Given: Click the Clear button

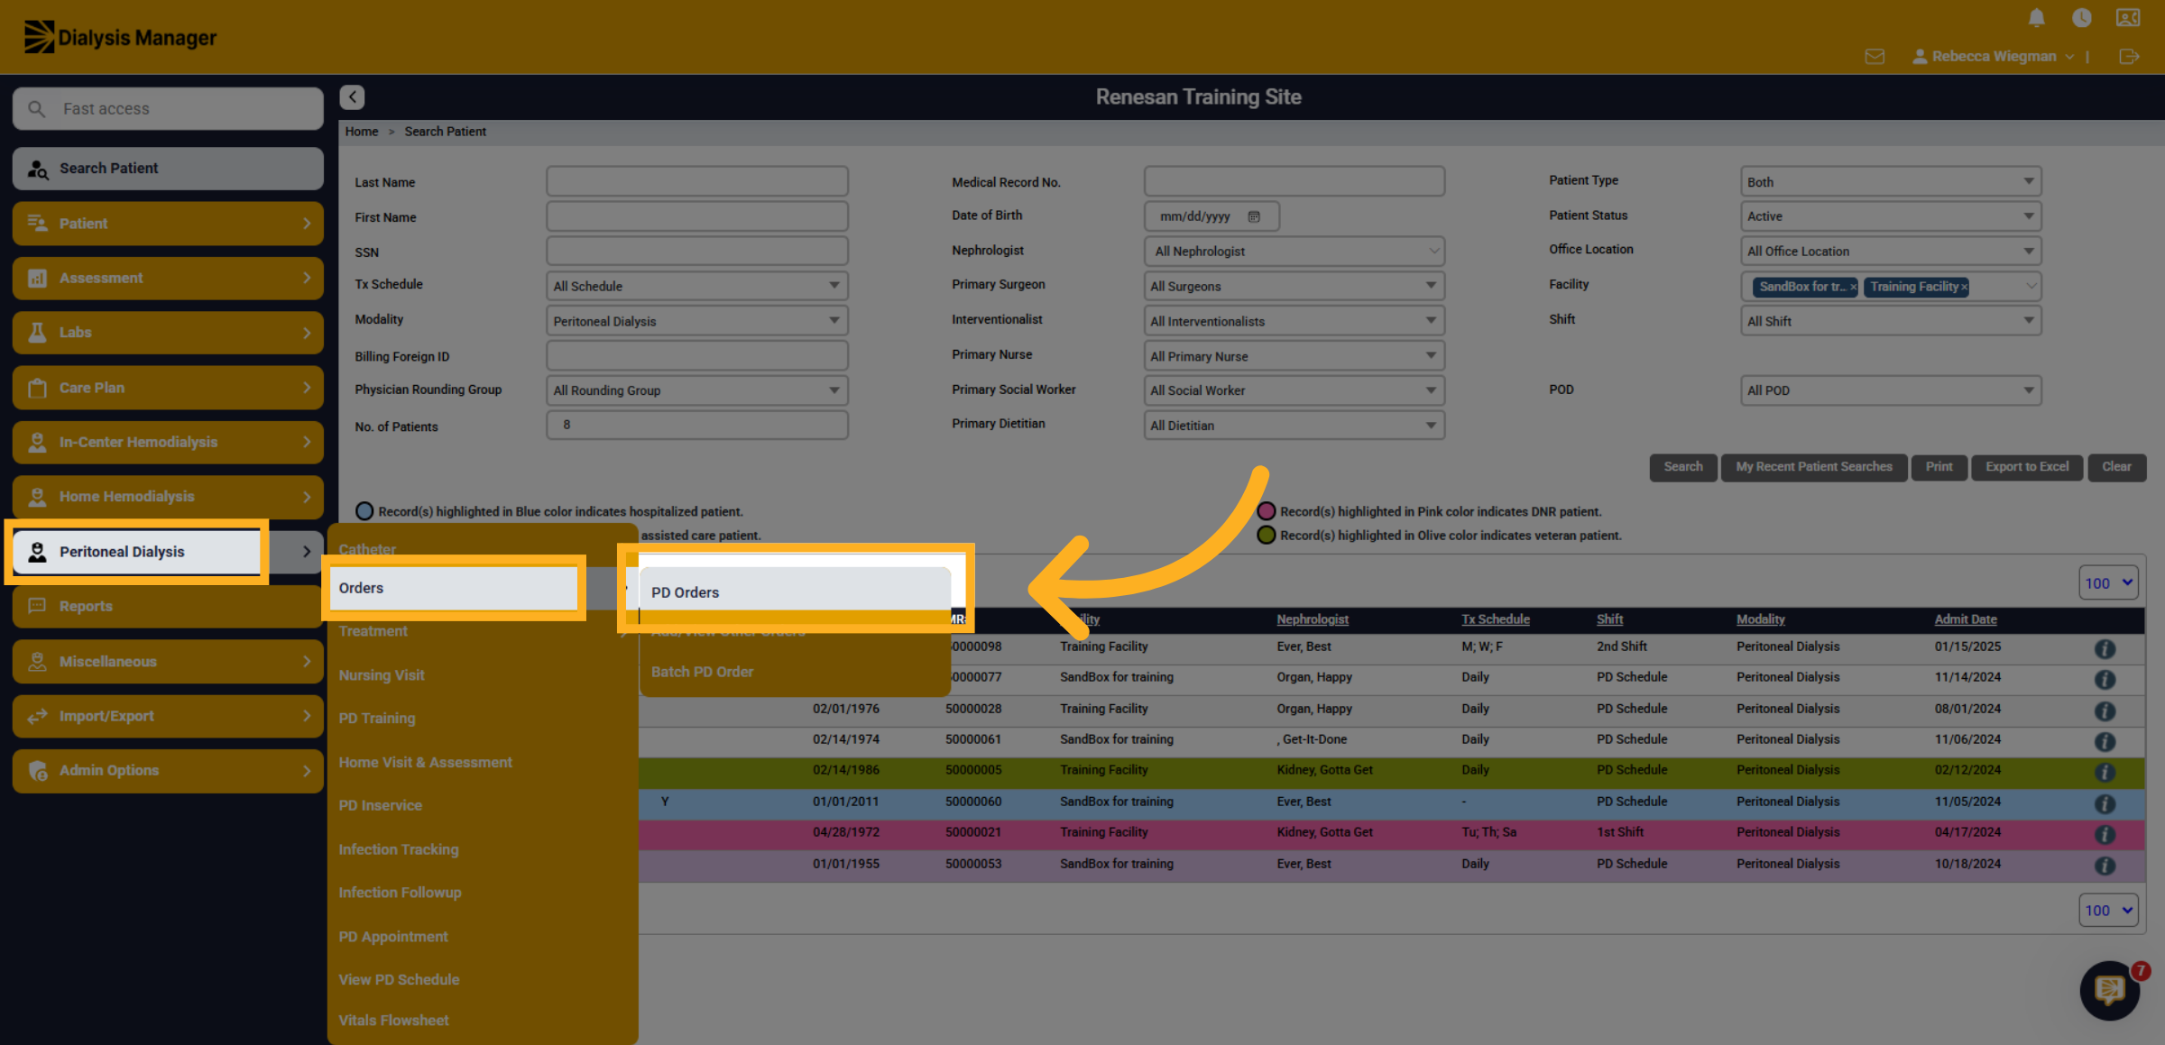Looking at the screenshot, I should pos(2116,467).
